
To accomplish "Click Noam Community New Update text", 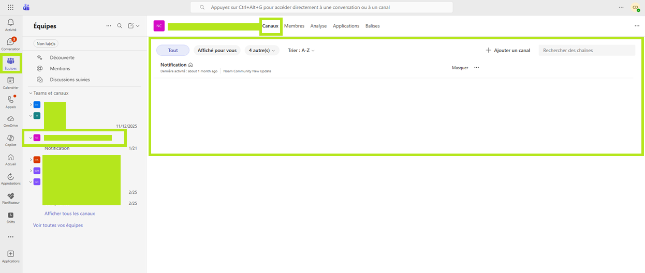I will pyautogui.click(x=247, y=71).
